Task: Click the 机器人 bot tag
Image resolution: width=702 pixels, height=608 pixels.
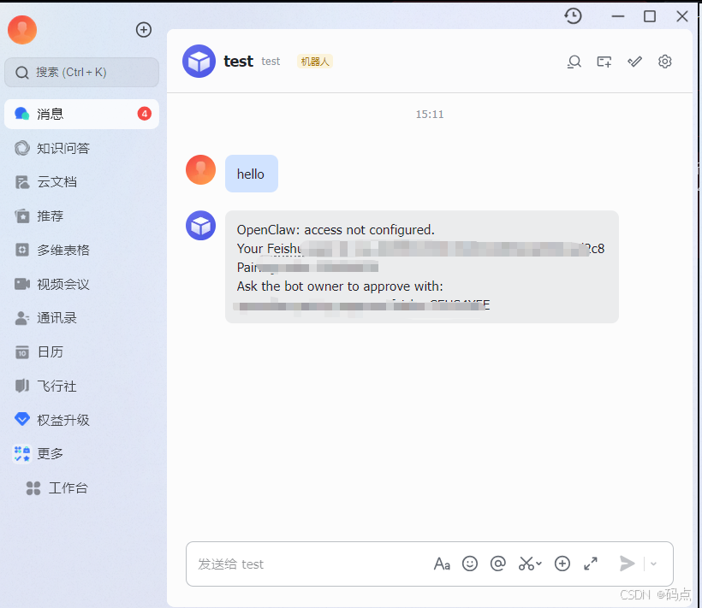Action: click(x=315, y=62)
